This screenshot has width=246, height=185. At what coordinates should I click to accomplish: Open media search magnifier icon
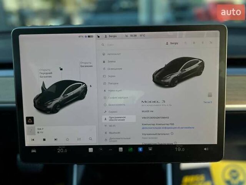click(x=91, y=139)
